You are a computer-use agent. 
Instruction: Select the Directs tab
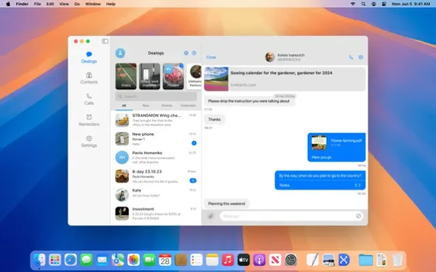[x=167, y=105]
